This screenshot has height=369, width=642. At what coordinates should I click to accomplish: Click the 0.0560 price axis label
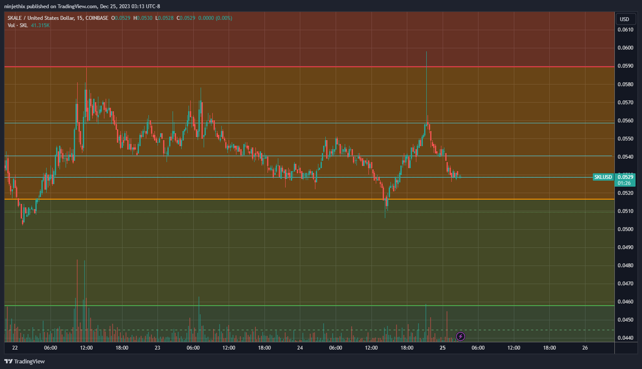pos(625,121)
